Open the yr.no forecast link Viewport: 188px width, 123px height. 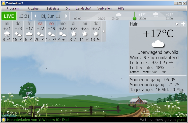pyautogui.click(x=181, y=120)
